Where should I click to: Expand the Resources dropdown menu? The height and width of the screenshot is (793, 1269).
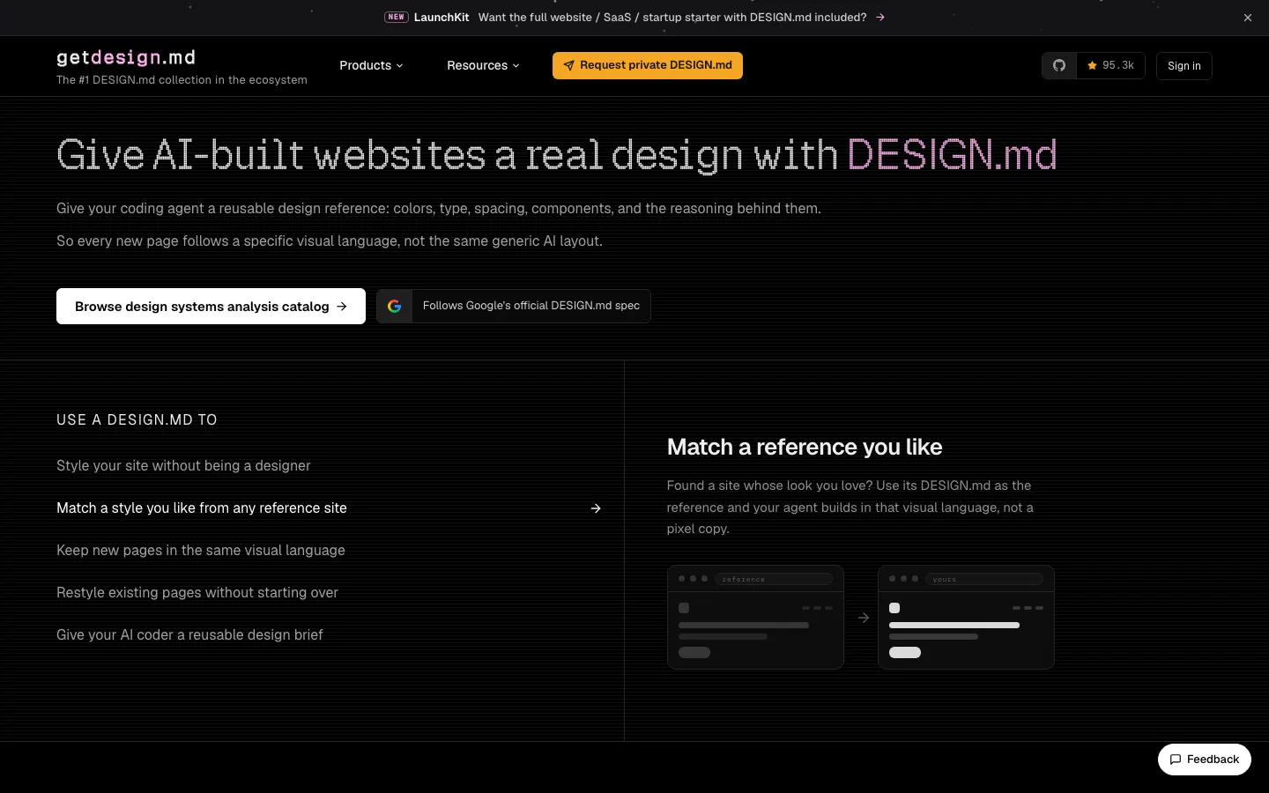point(483,65)
